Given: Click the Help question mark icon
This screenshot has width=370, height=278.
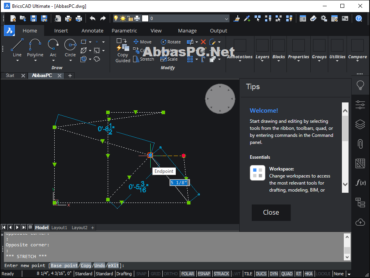Looking at the screenshot, I should (x=359, y=18).
